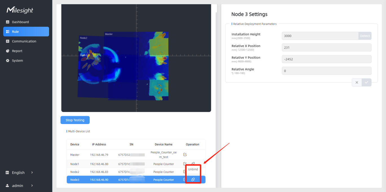Unbind Node1 using its link icon
The width and height of the screenshot is (386, 192).
(x=193, y=163)
